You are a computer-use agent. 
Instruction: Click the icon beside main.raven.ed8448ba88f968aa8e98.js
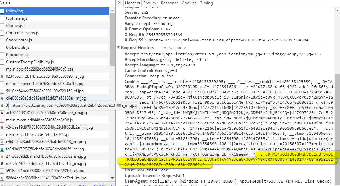(x=2, y=120)
